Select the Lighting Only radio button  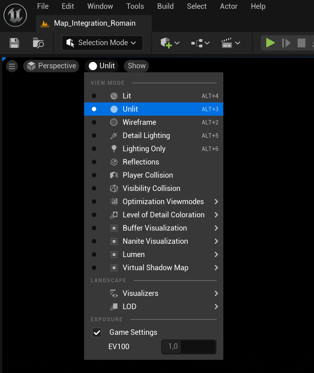(x=94, y=149)
